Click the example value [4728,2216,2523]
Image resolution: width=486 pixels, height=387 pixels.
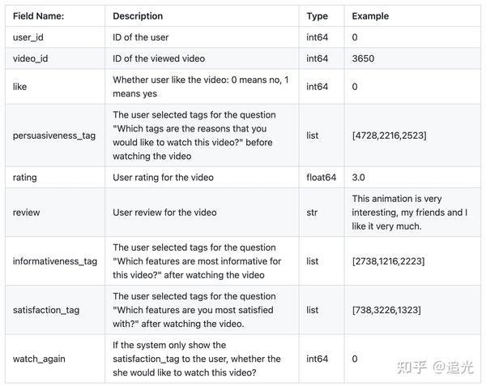coord(389,135)
